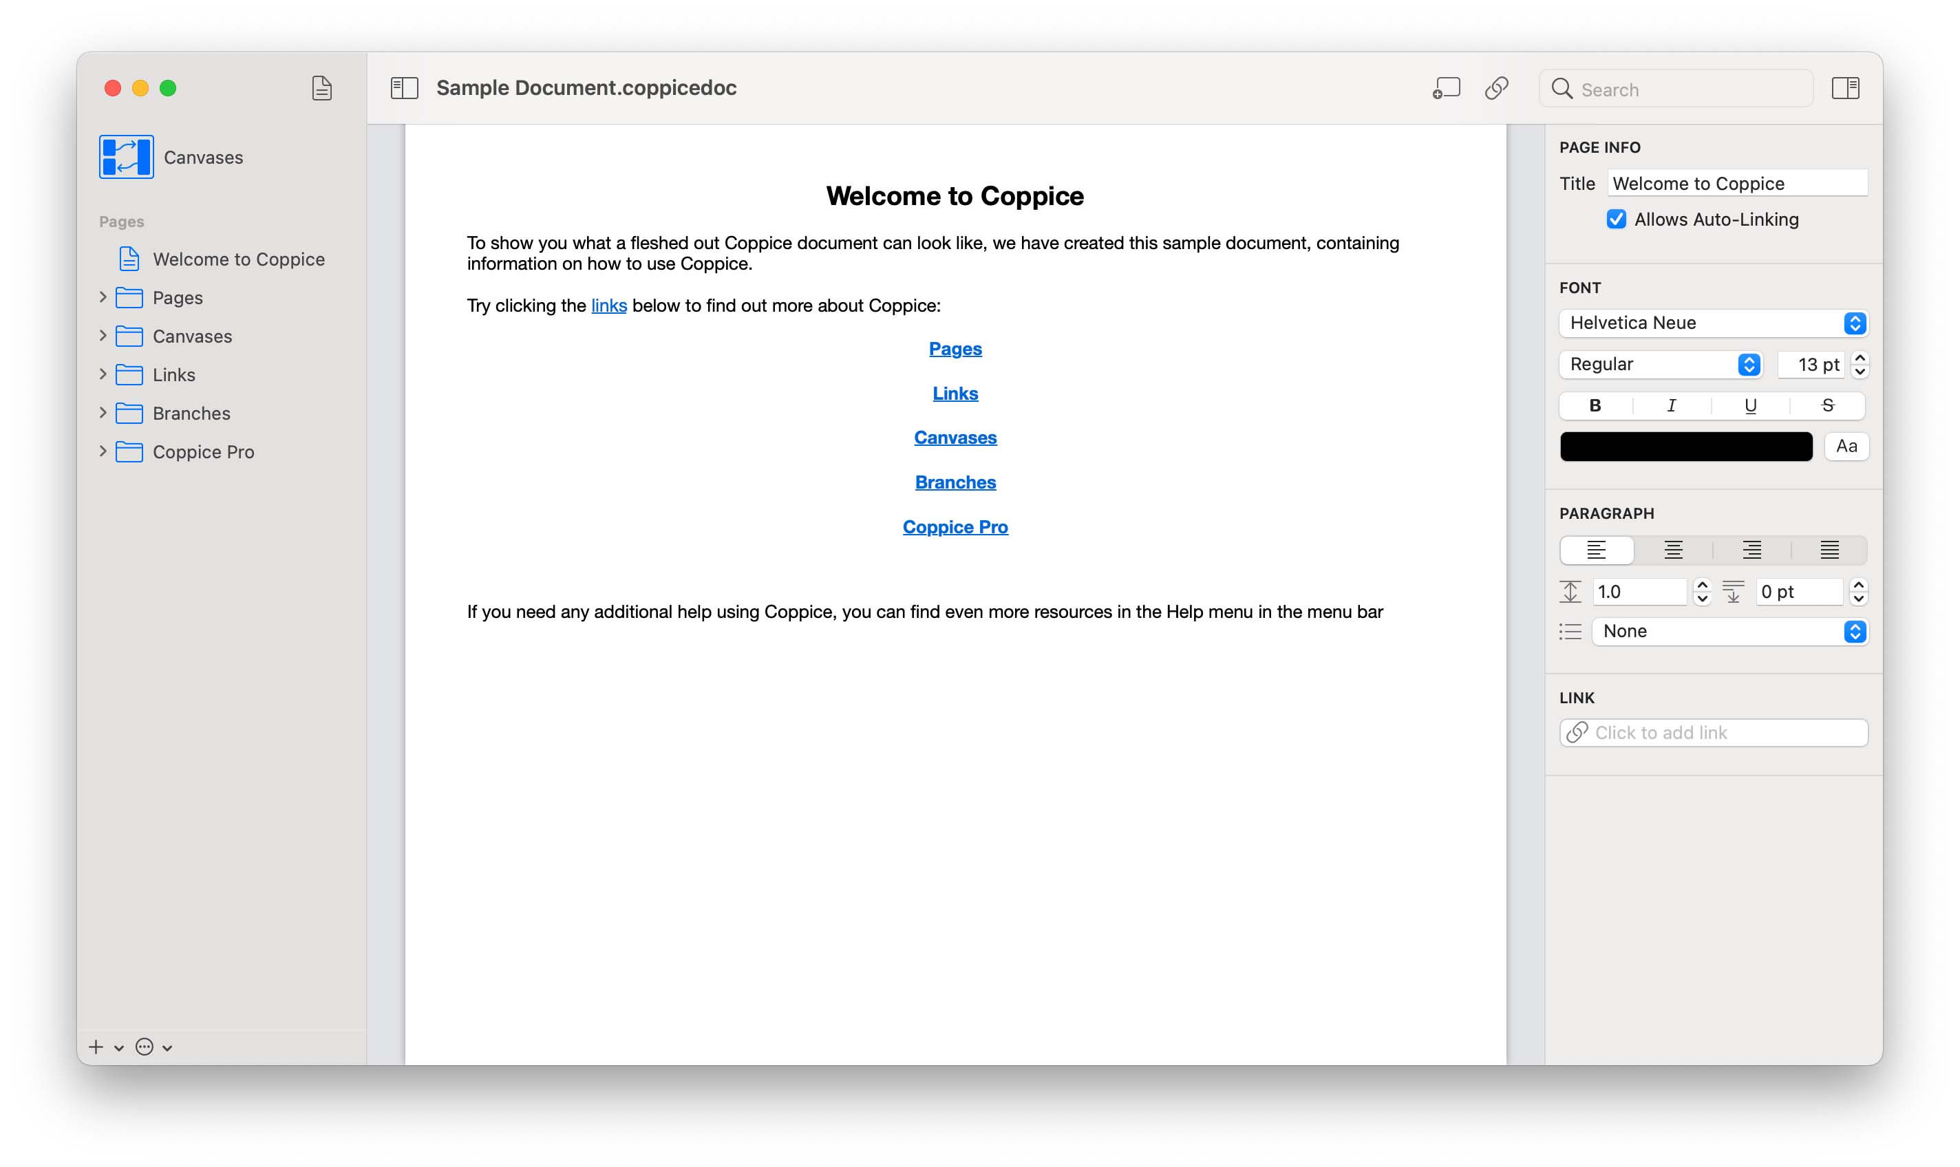
Task: Click the Canvases folder icon in sidebar tree
Action: click(129, 336)
